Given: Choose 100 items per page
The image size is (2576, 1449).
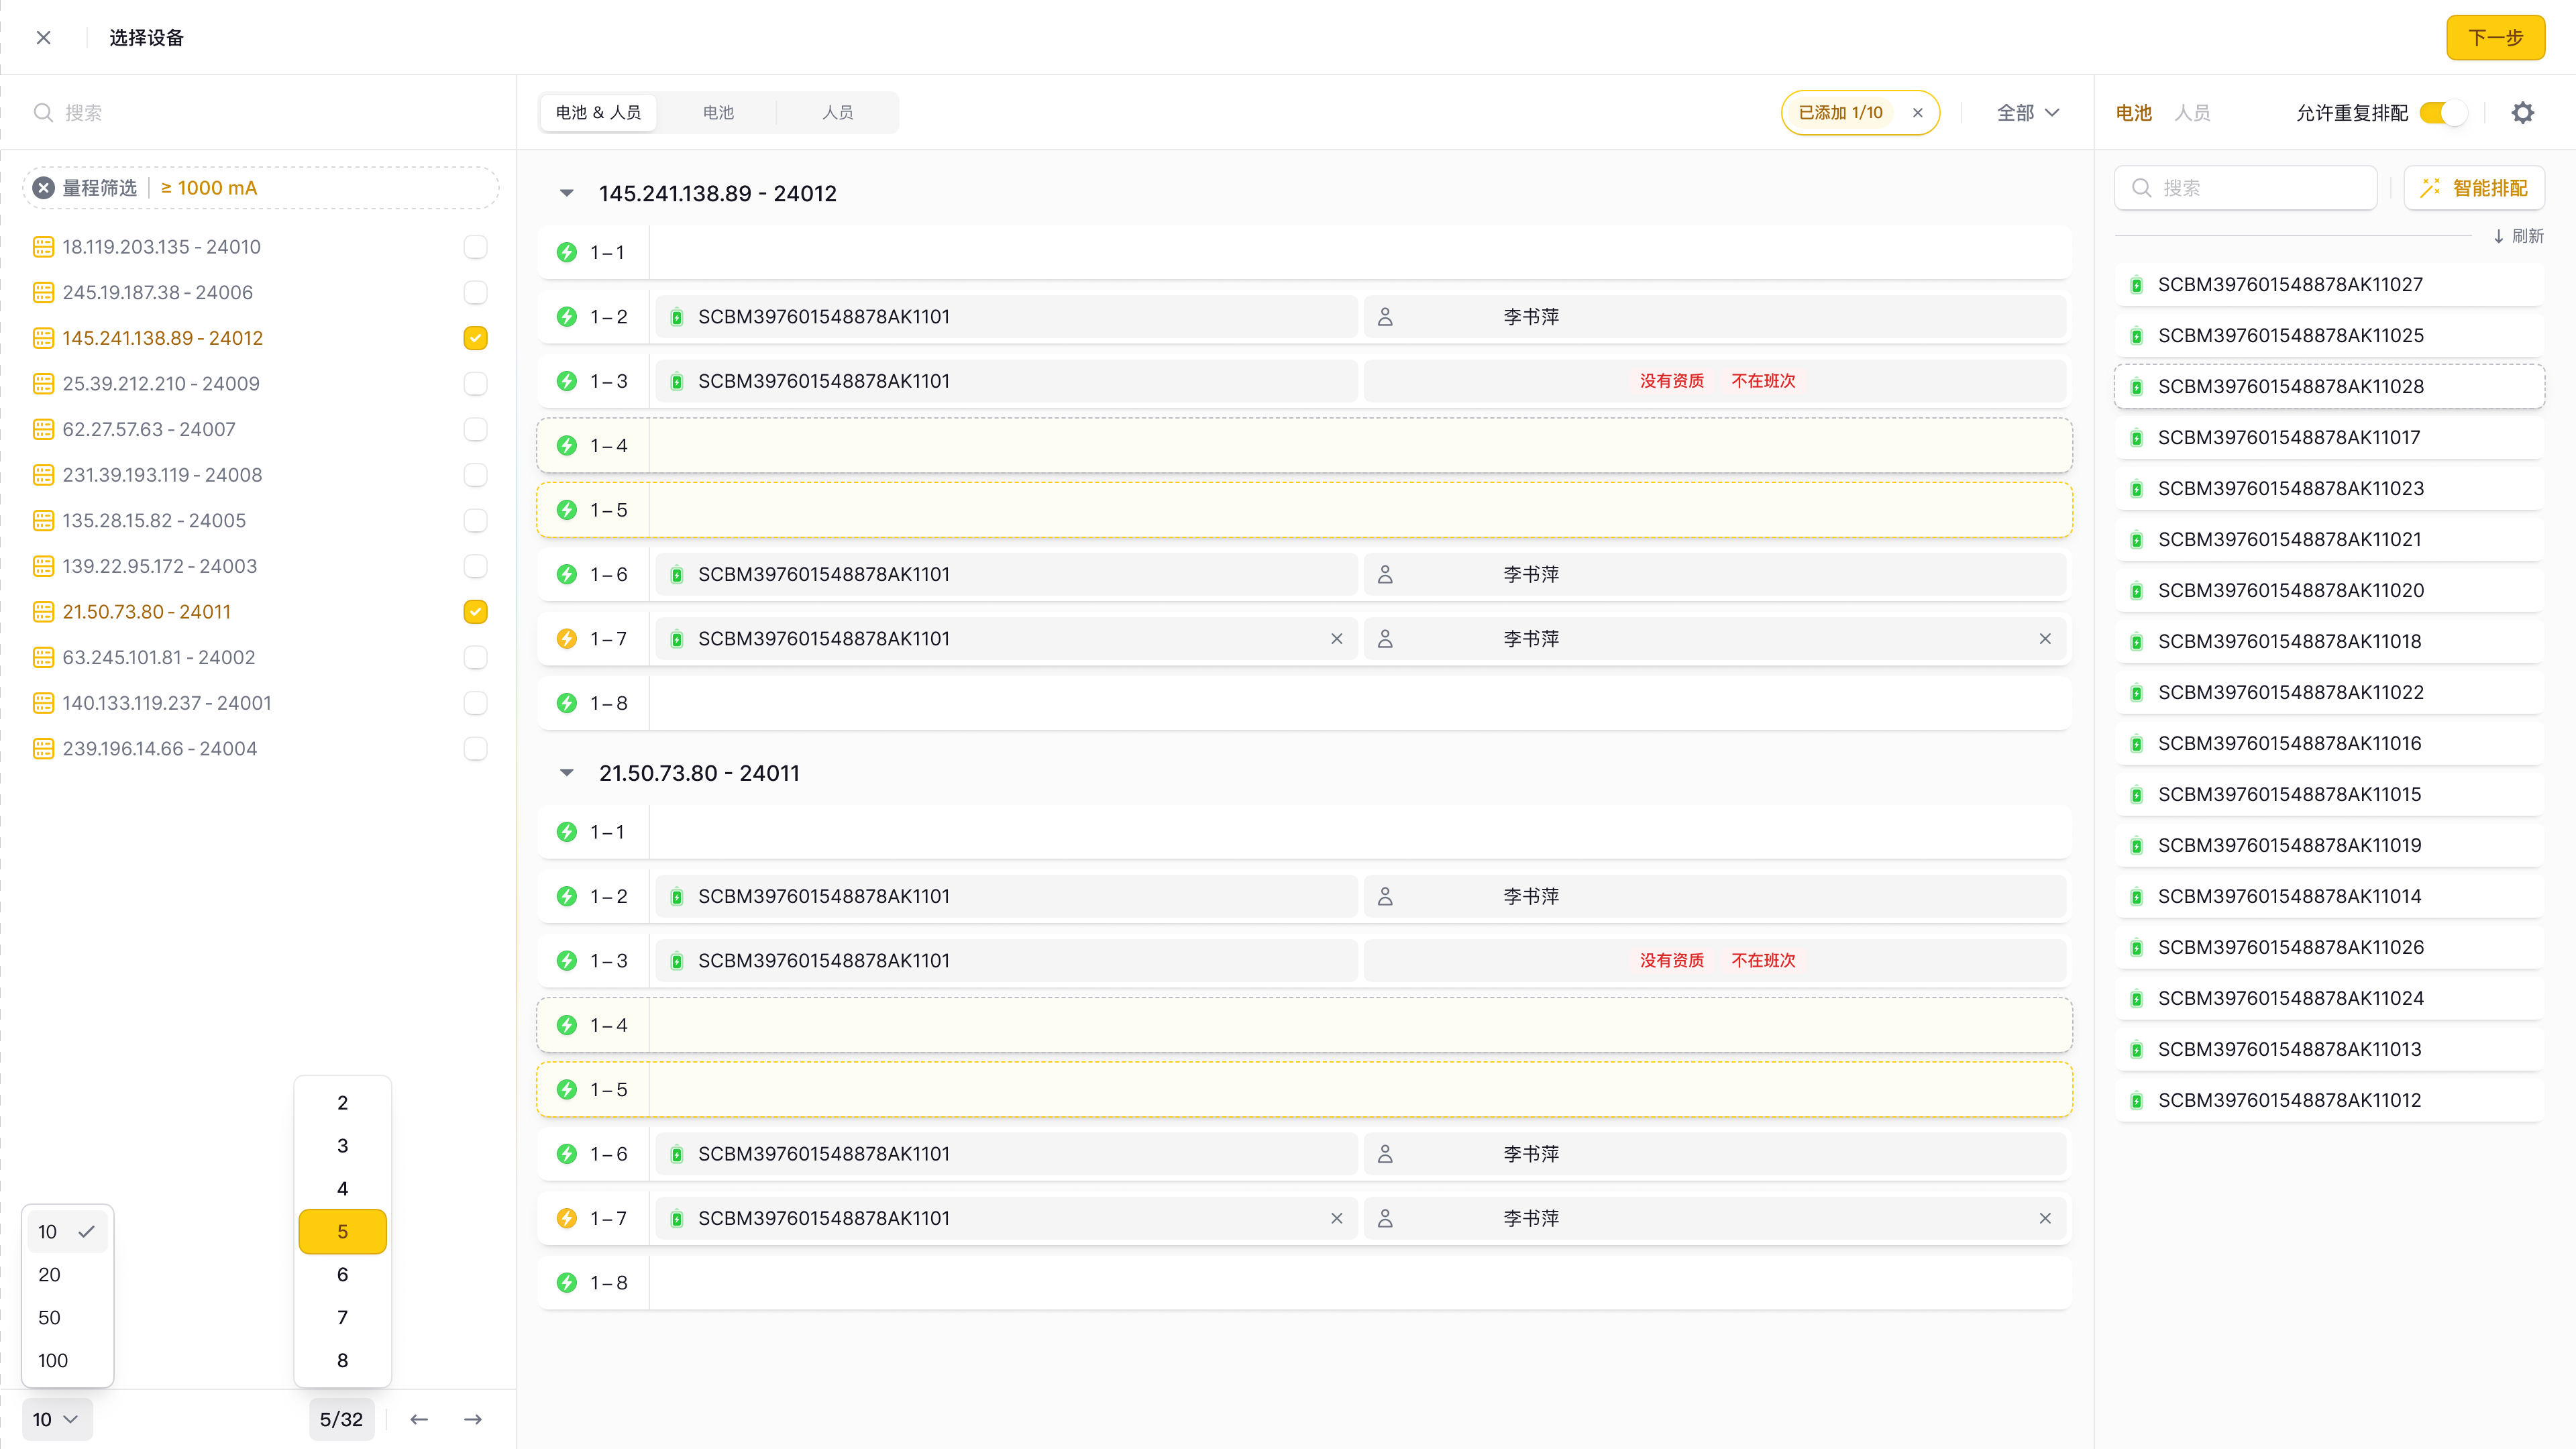Looking at the screenshot, I should (x=67, y=1361).
